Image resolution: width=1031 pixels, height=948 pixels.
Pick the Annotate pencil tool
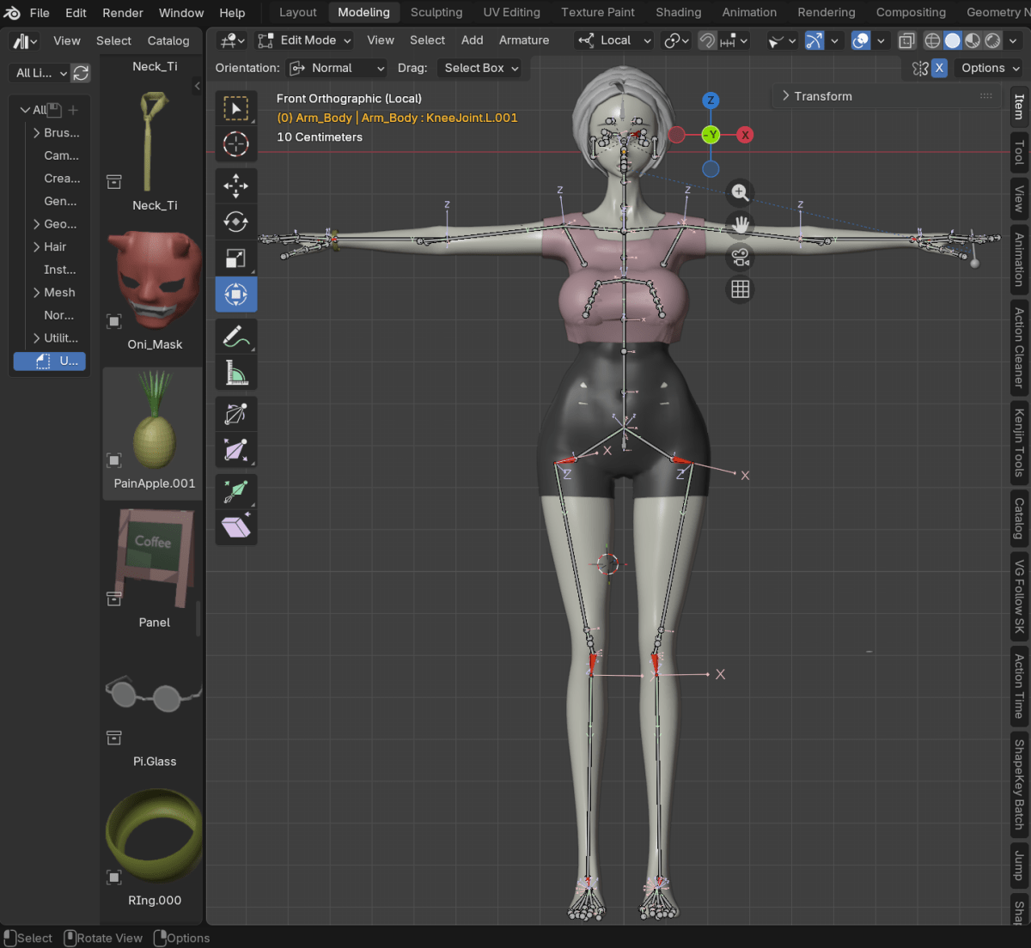235,337
